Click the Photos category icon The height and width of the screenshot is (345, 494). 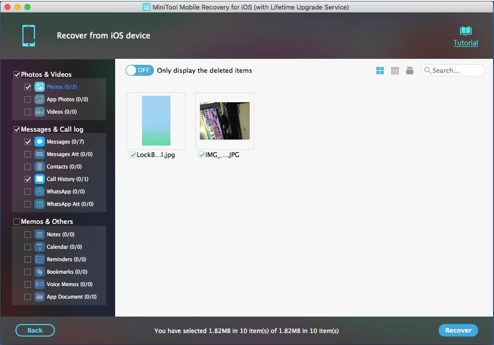(x=39, y=87)
